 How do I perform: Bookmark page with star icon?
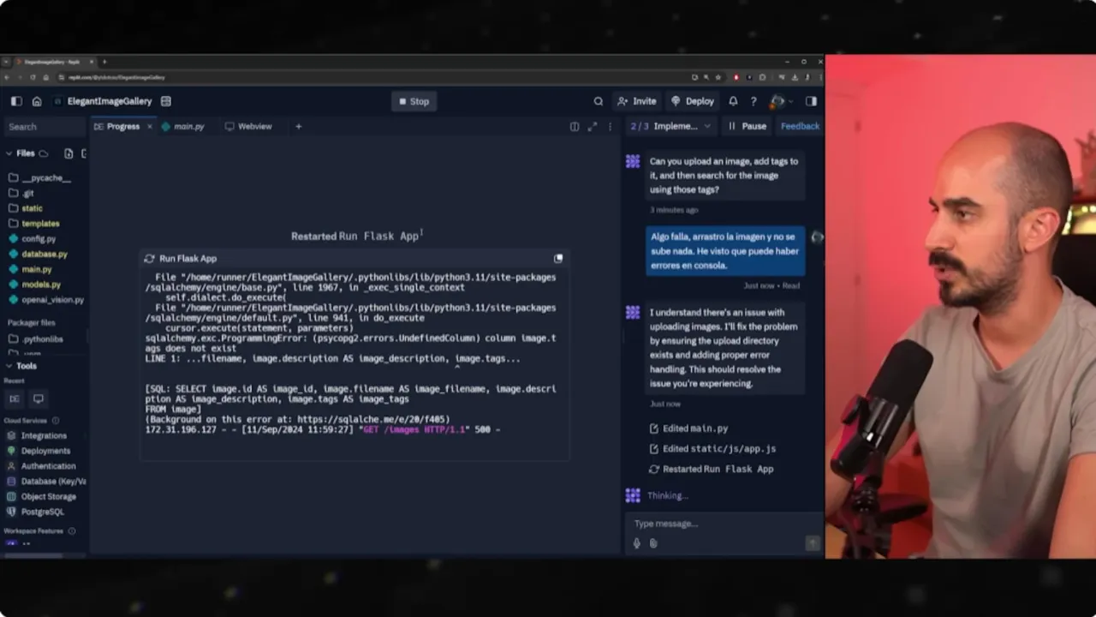(719, 77)
